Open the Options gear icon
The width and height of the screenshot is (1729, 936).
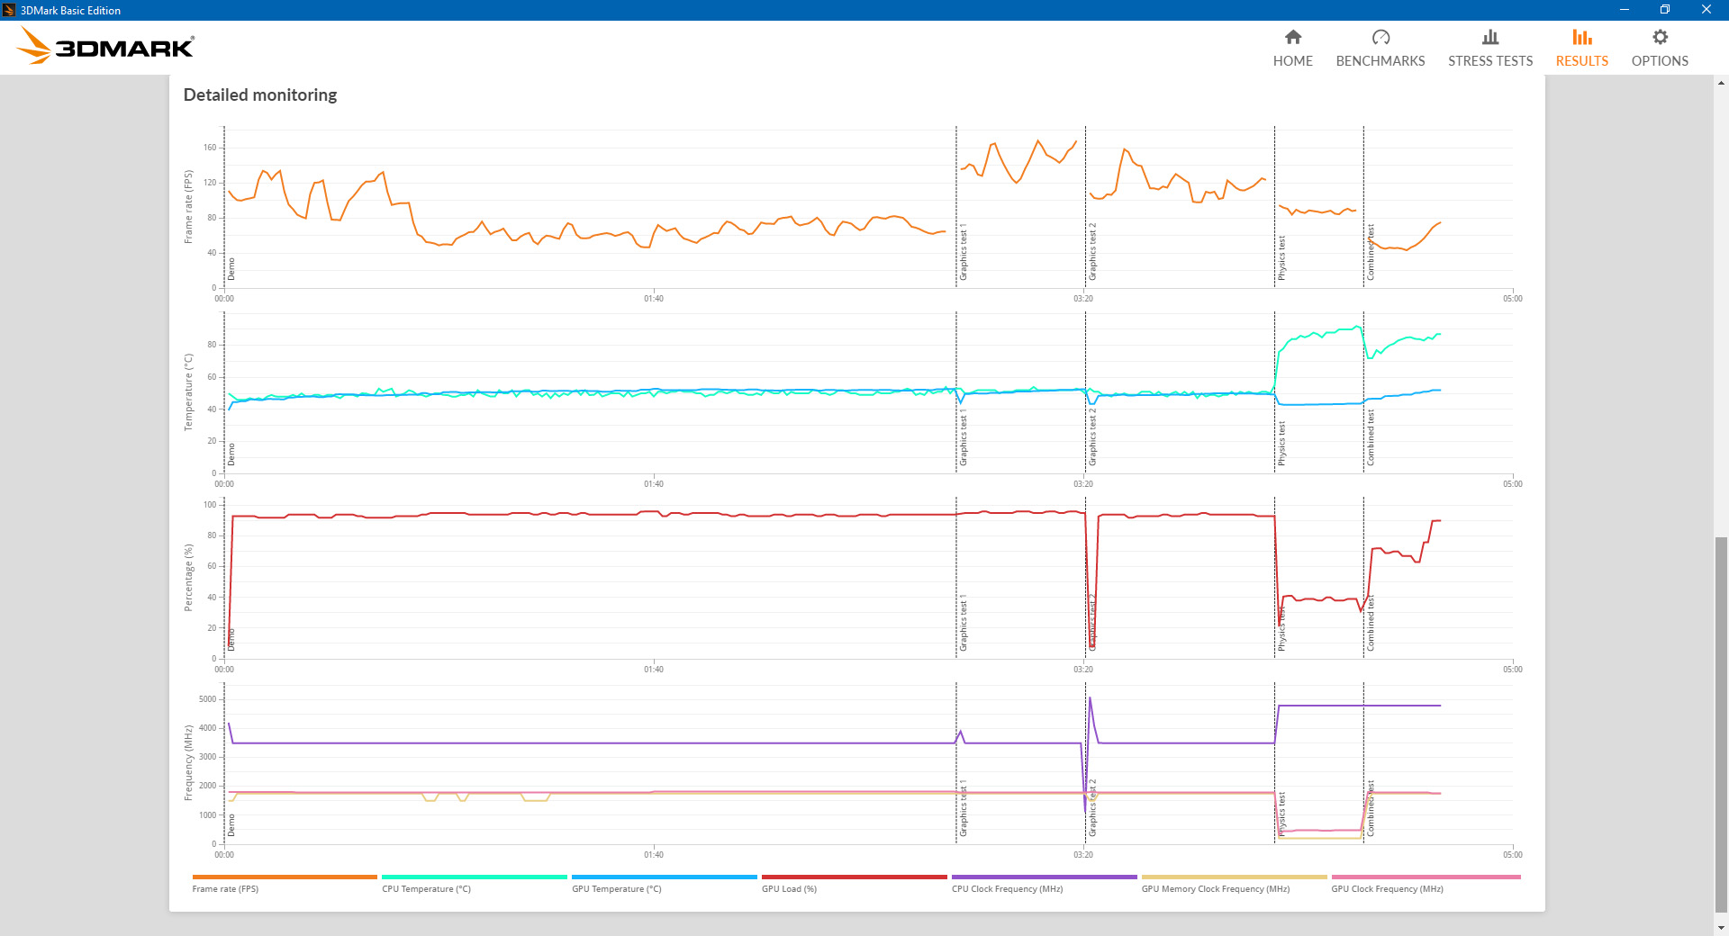point(1660,37)
